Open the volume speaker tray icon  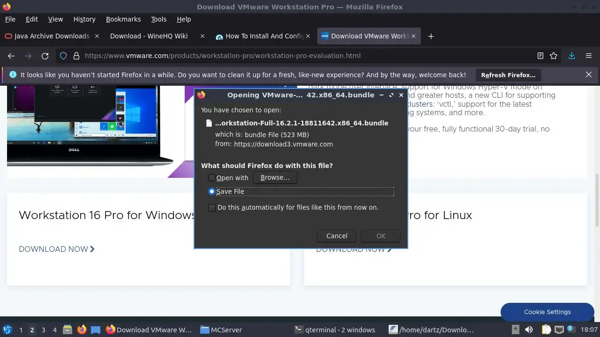click(x=529, y=330)
